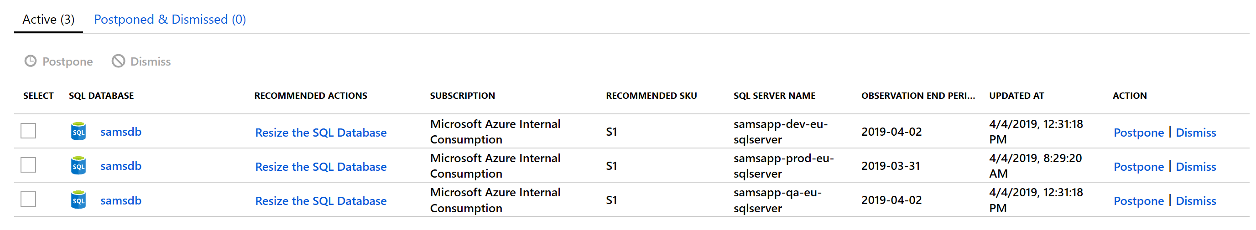The image size is (1256, 230).
Task: Switch to the Active (3) tab
Action: click(48, 20)
